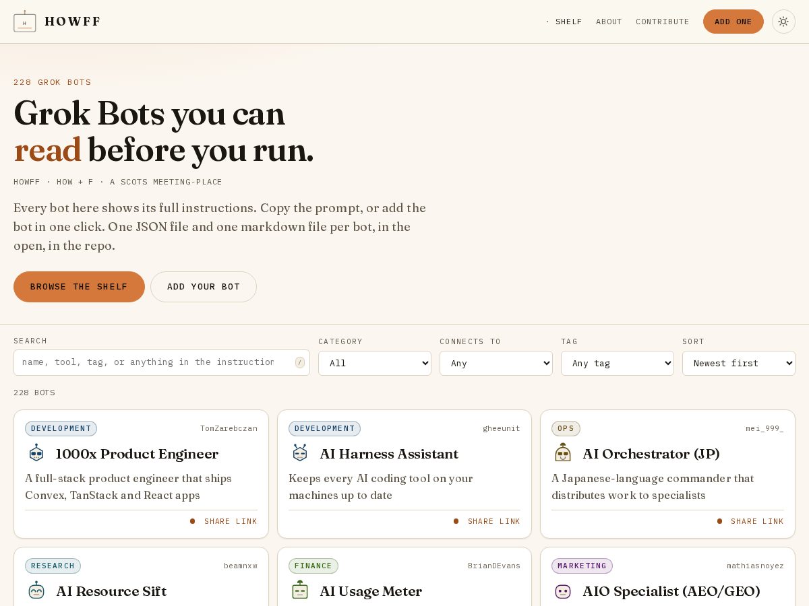Click the slash shortcut hint in search
The height and width of the screenshot is (606, 809).
coord(300,362)
